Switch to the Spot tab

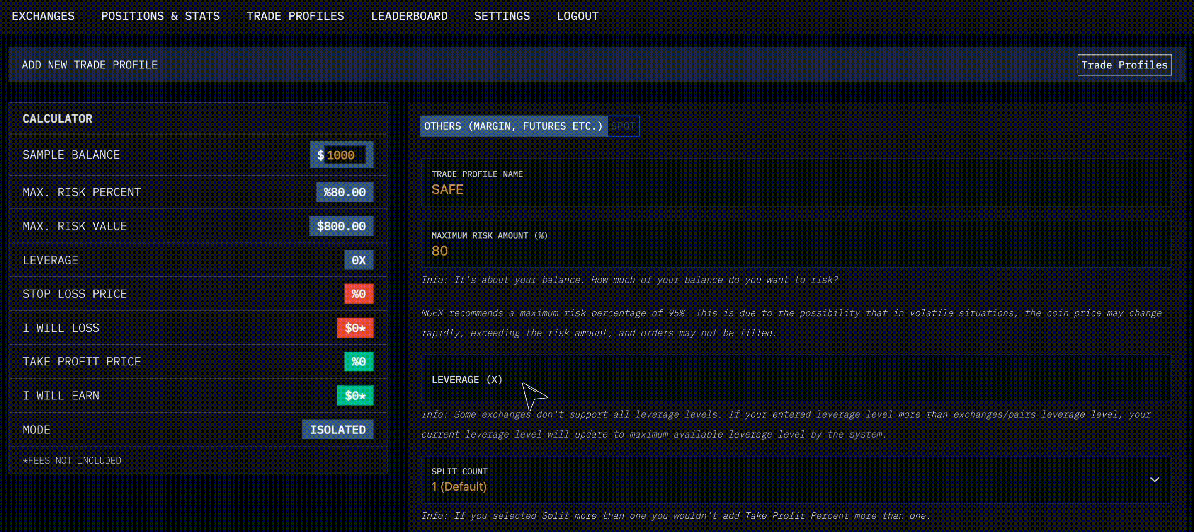point(623,126)
